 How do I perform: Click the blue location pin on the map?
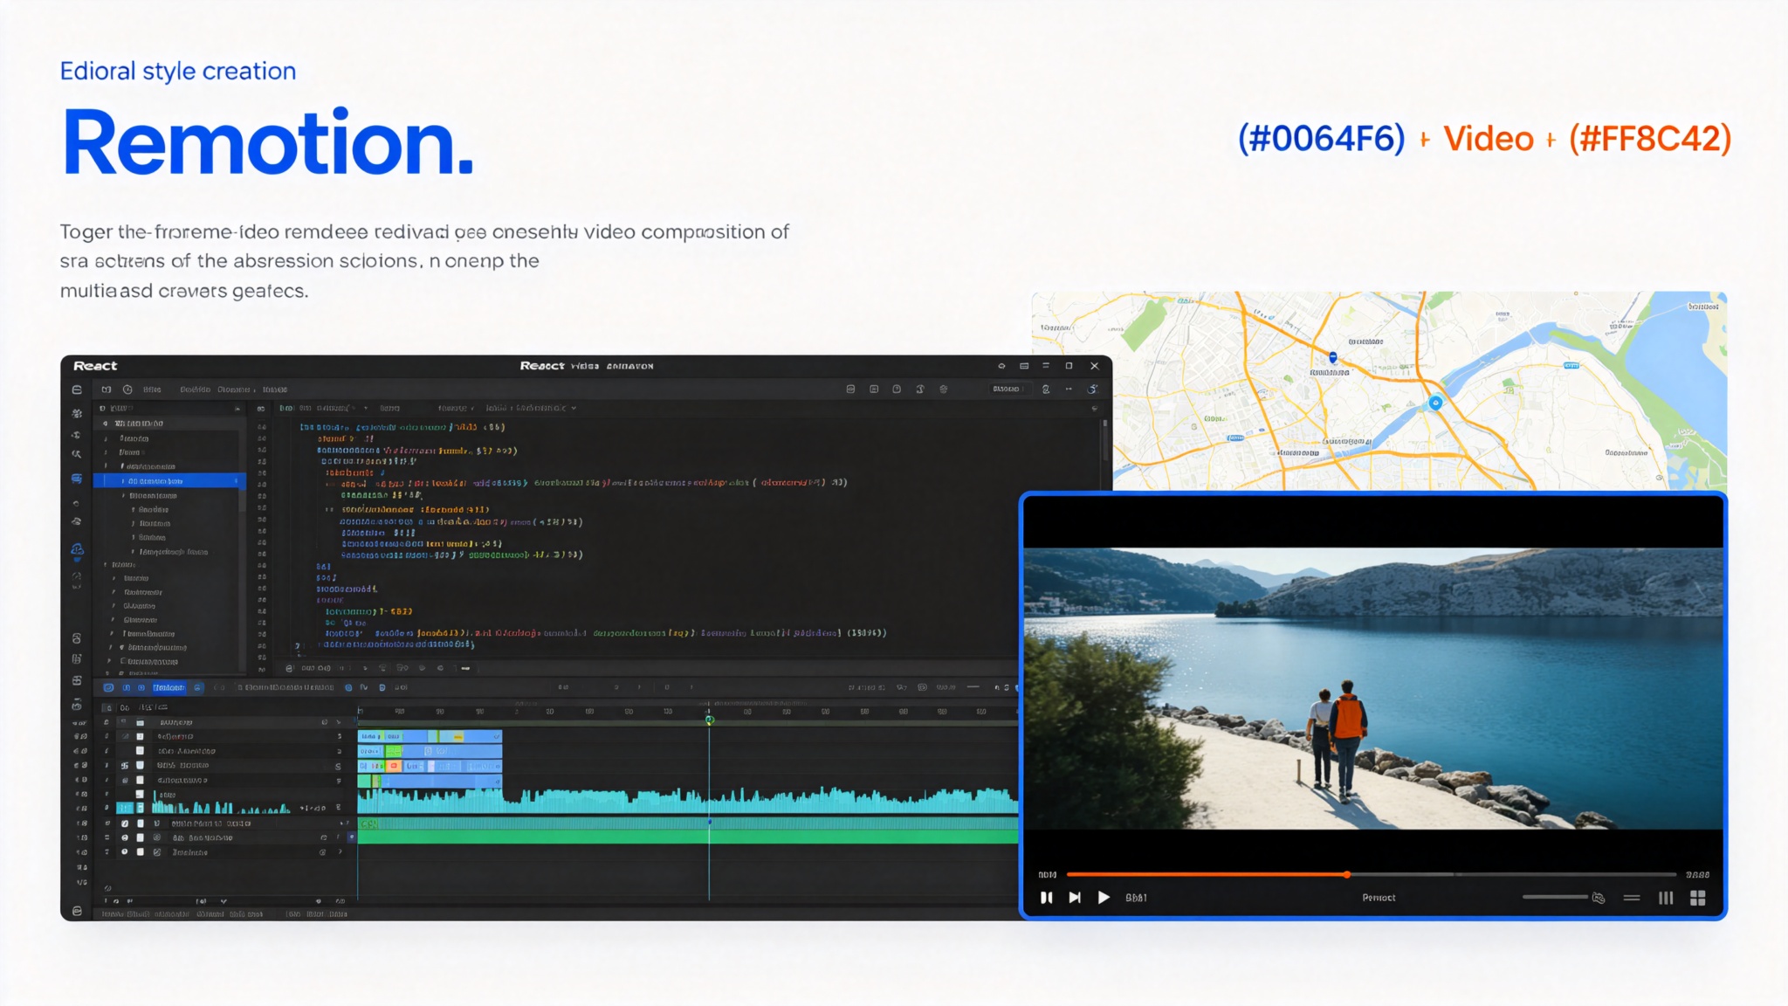[x=1333, y=357]
